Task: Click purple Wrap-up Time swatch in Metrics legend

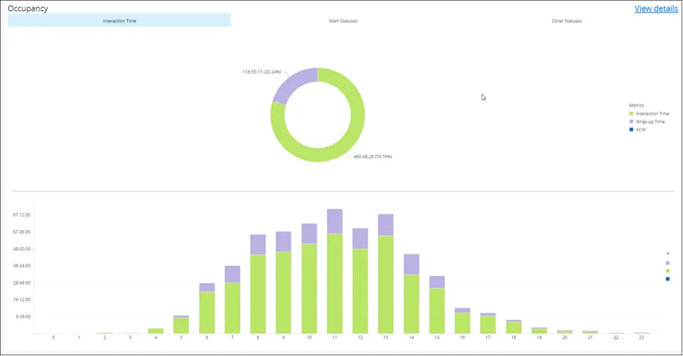Action: click(x=631, y=121)
